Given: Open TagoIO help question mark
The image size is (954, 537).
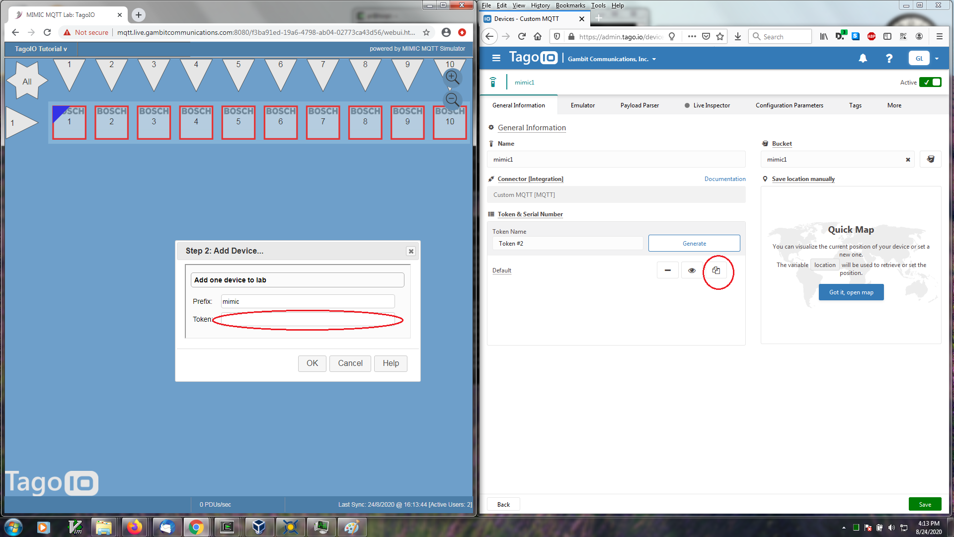Looking at the screenshot, I should (x=889, y=58).
